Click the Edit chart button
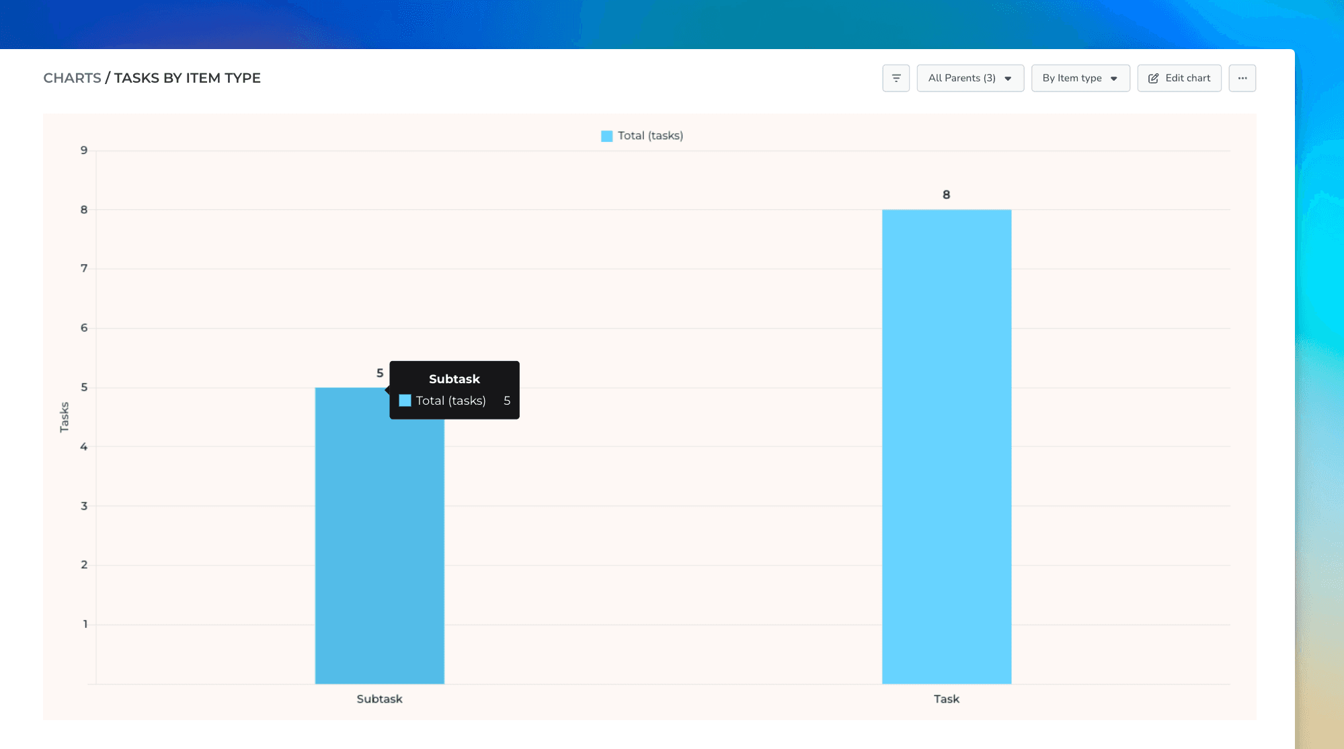Image resolution: width=1344 pixels, height=749 pixels. 1179,78
